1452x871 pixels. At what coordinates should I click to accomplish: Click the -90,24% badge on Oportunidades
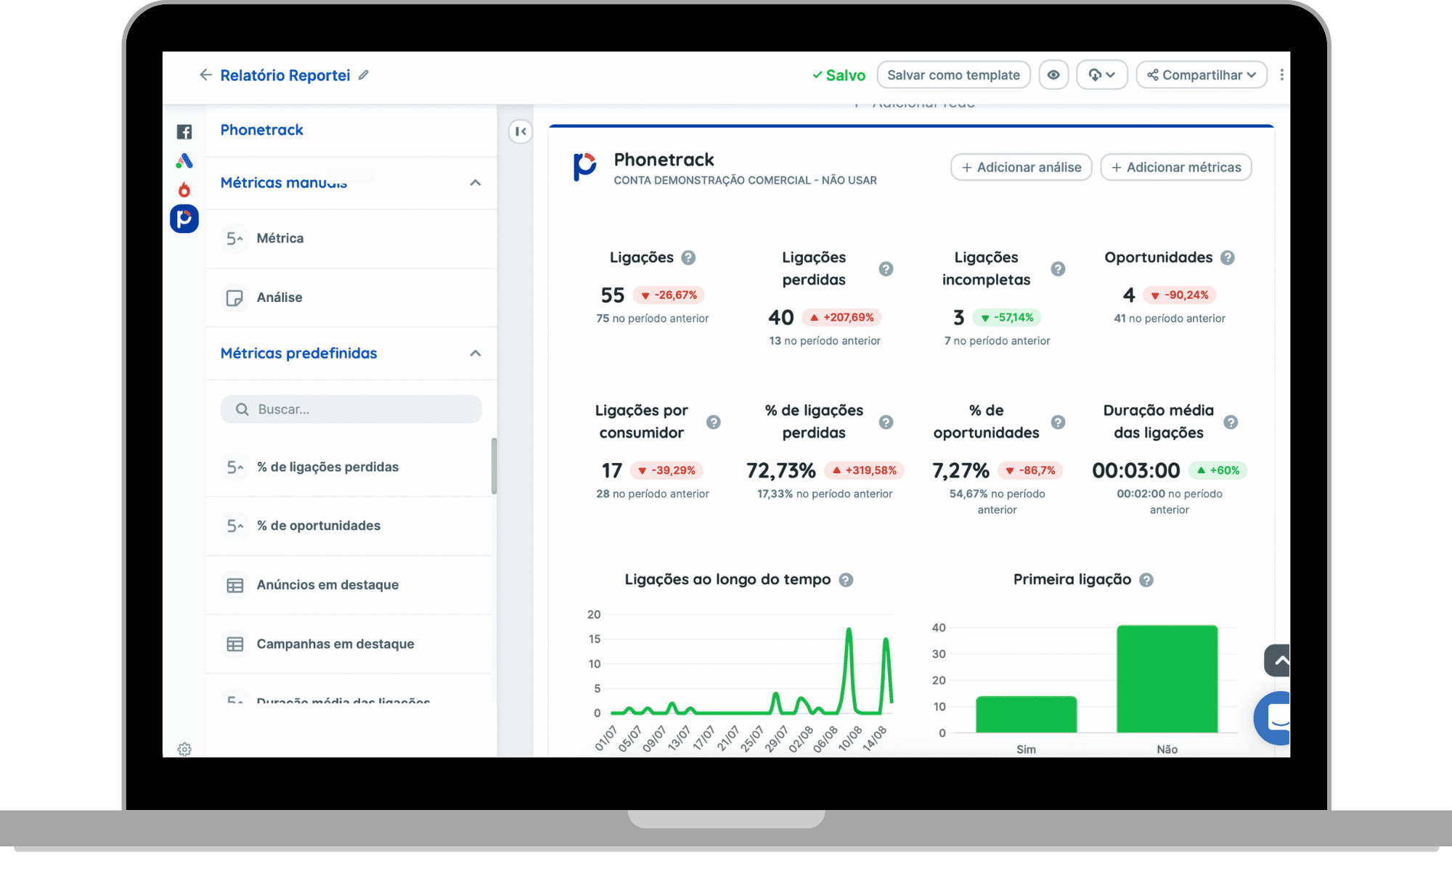[x=1180, y=295]
